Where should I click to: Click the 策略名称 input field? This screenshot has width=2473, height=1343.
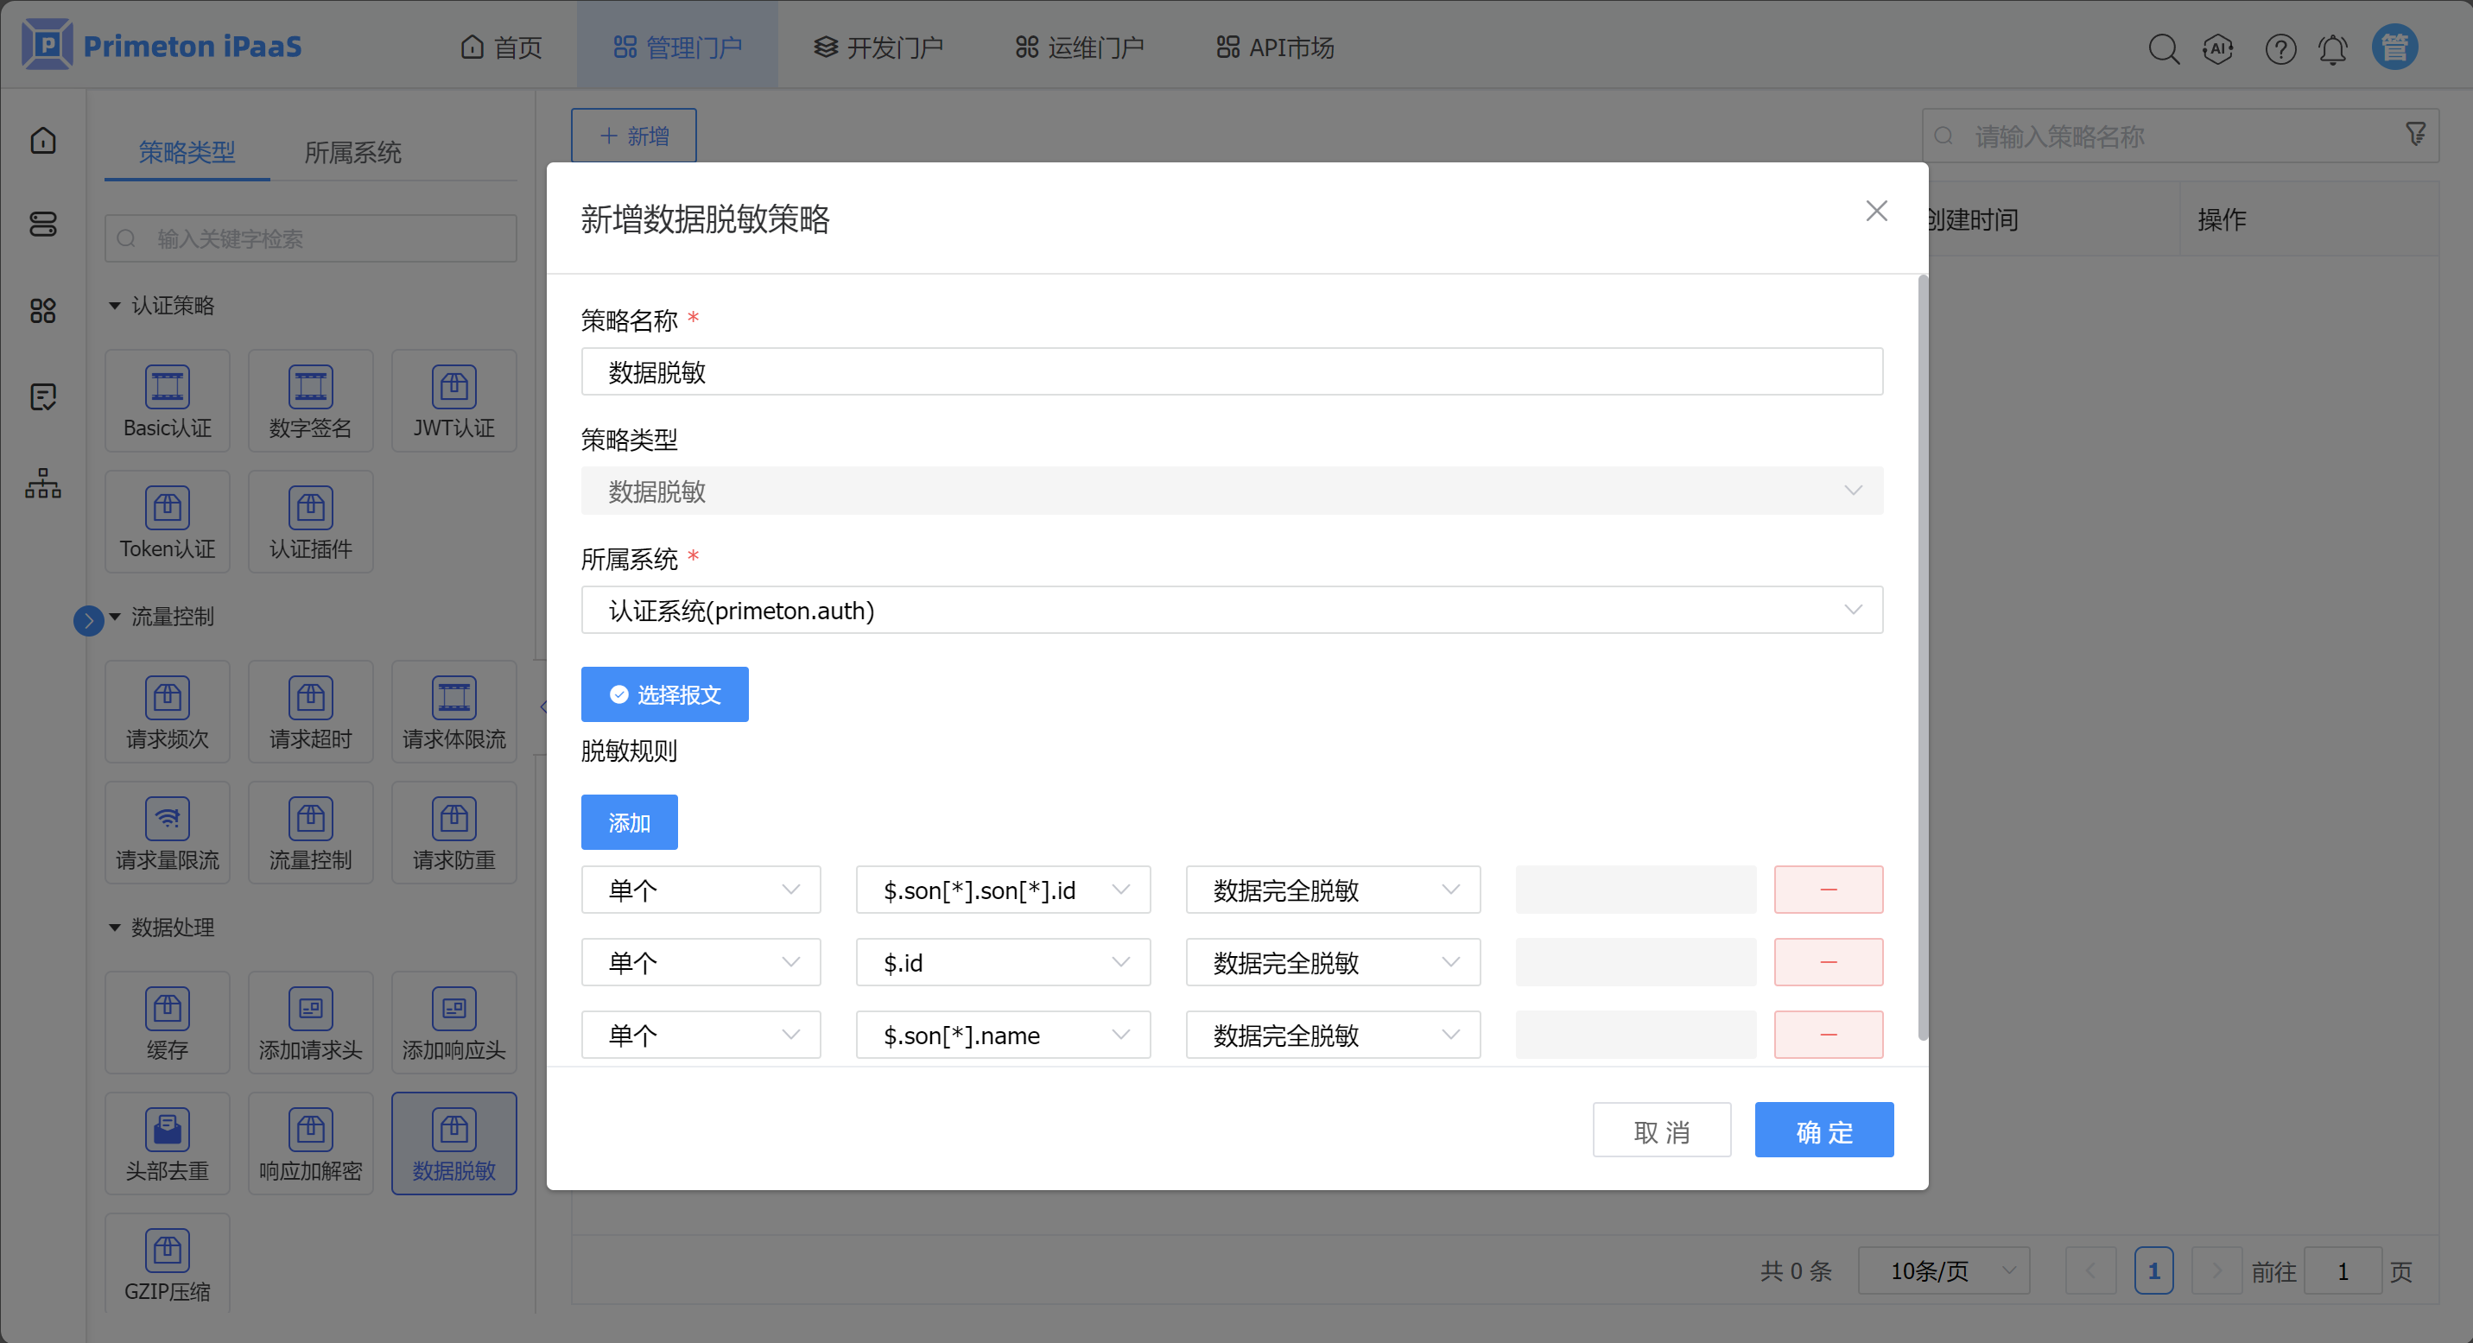1232,371
